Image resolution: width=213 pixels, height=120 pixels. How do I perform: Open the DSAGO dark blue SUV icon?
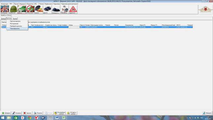[x=48, y=9]
